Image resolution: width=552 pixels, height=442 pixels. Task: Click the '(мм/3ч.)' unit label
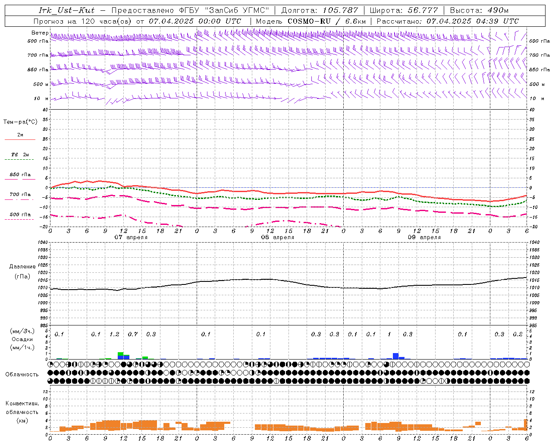(22, 331)
